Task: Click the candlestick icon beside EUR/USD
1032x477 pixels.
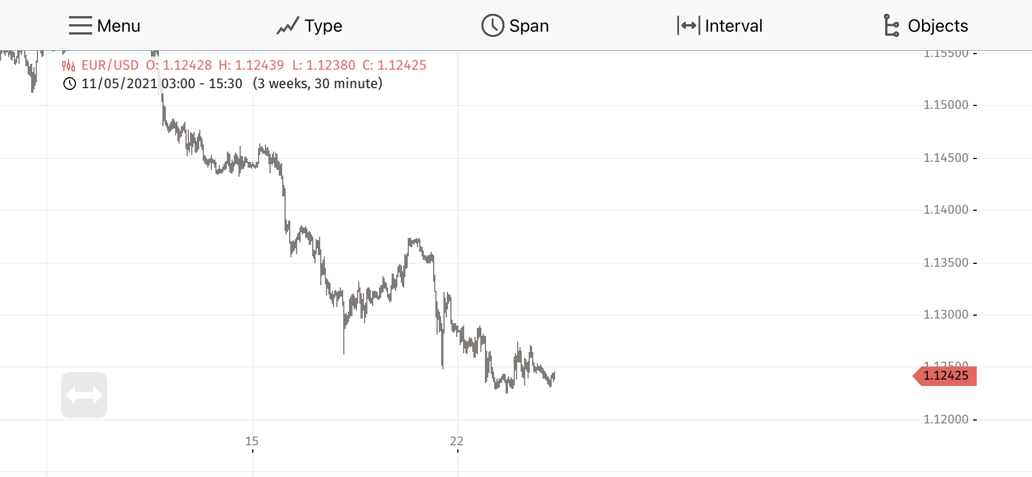Action: 69,65
